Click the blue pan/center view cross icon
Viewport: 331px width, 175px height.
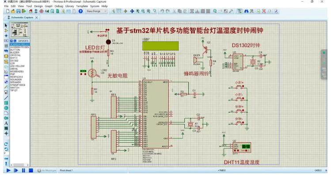tap(132, 11)
